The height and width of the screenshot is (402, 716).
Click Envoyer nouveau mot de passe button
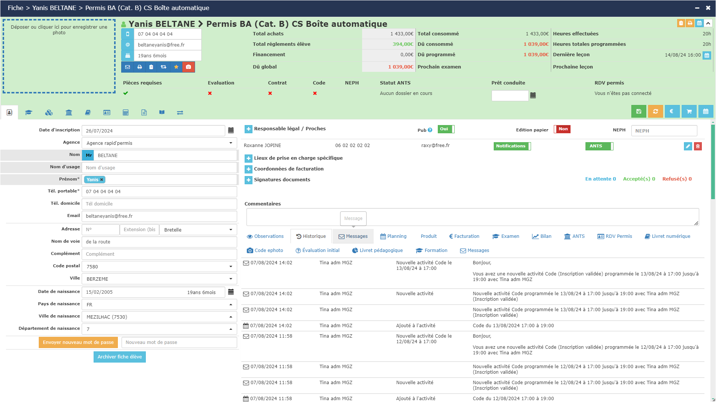pos(78,342)
